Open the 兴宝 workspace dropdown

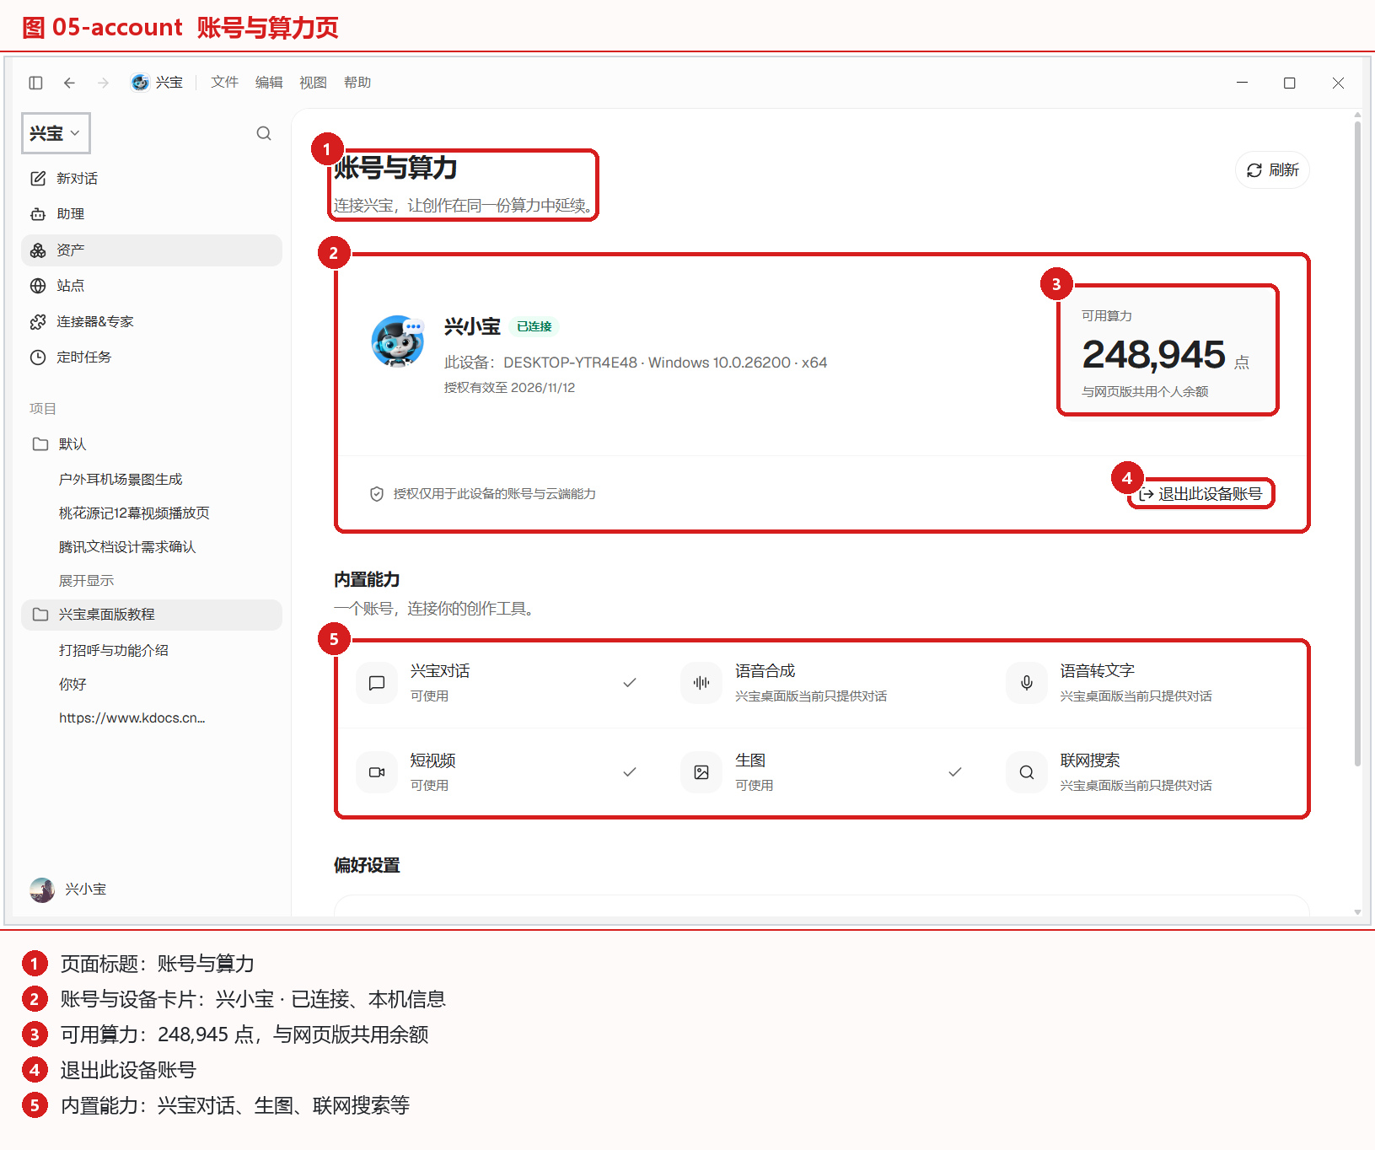(56, 133)
